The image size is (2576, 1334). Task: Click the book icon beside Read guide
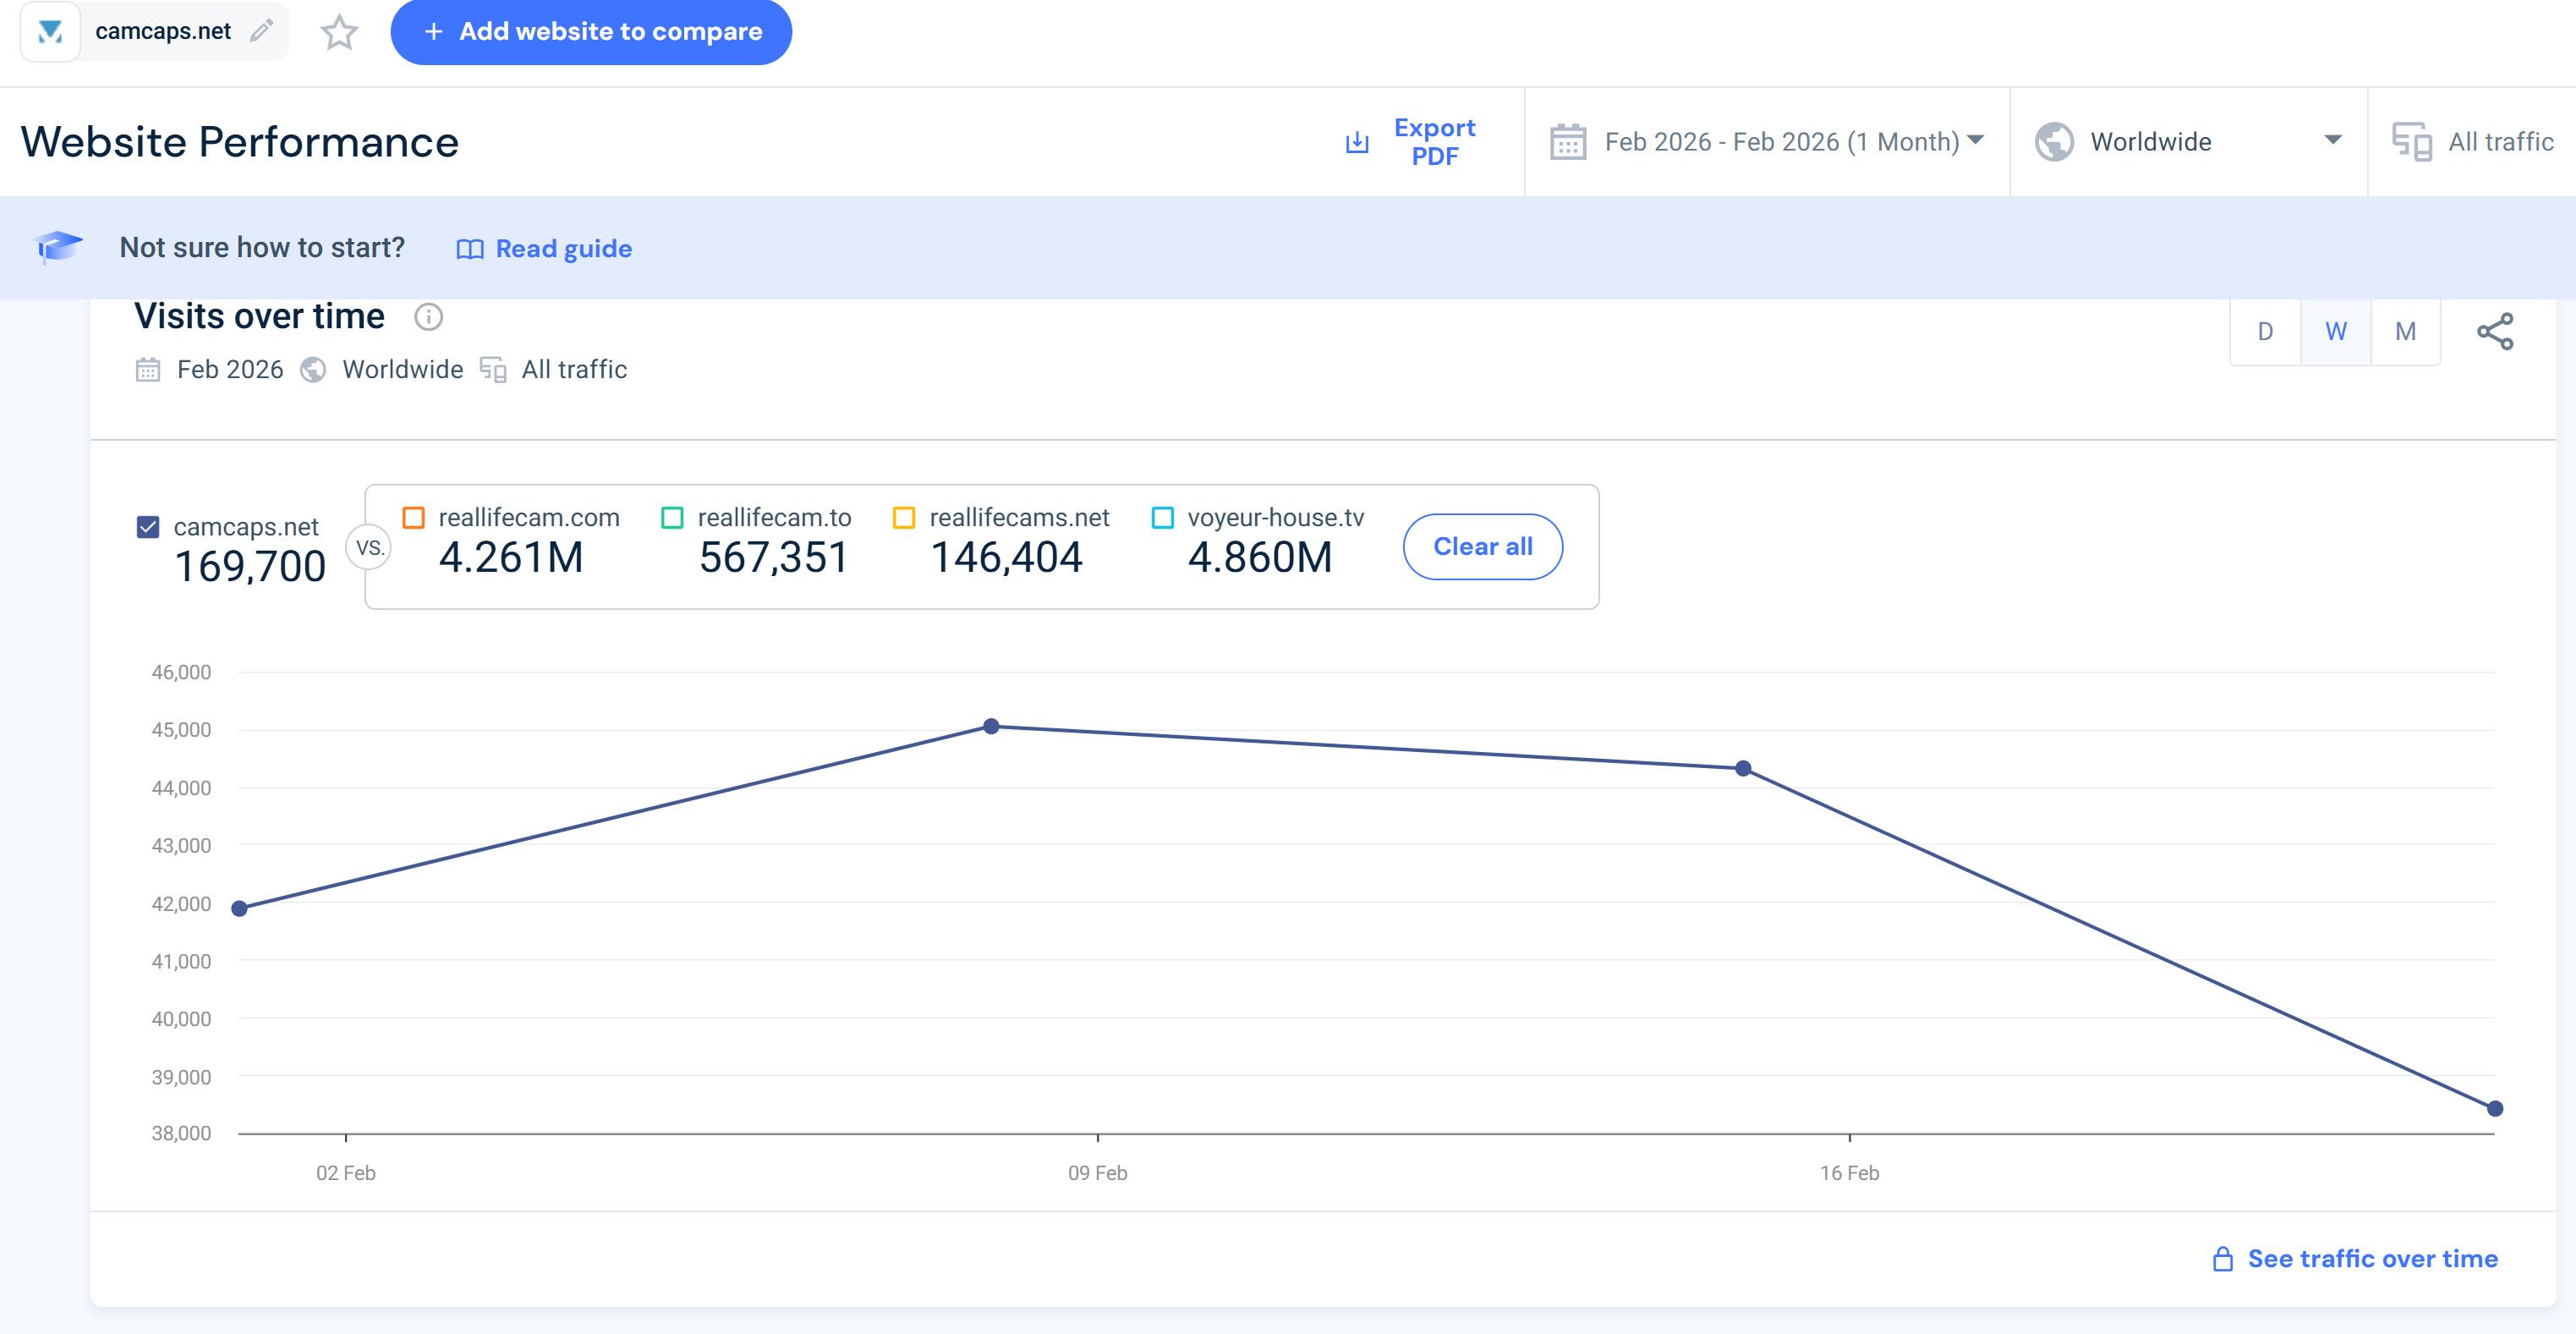point(469,249)
